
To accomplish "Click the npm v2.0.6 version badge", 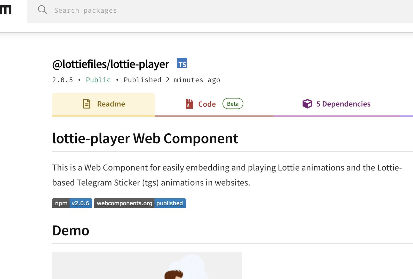I will click(x=72, y=203).
